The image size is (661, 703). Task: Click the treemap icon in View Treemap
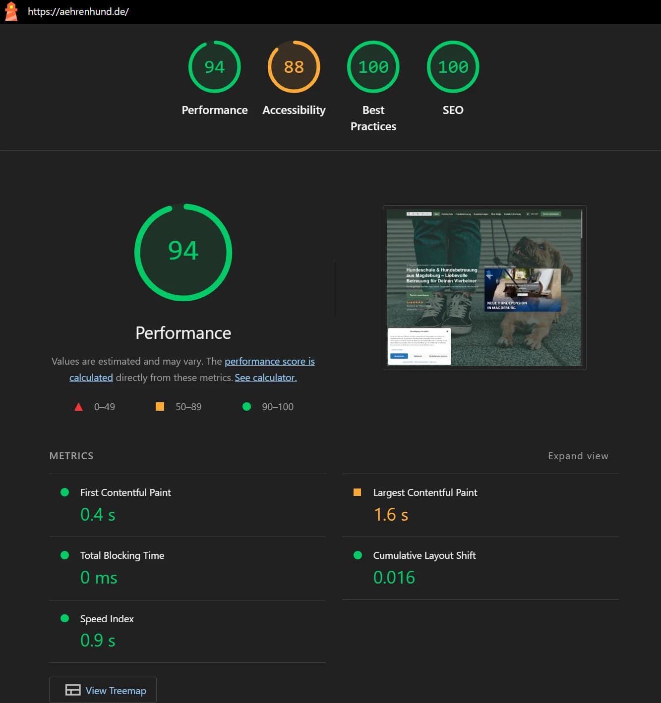pos(73,690)
